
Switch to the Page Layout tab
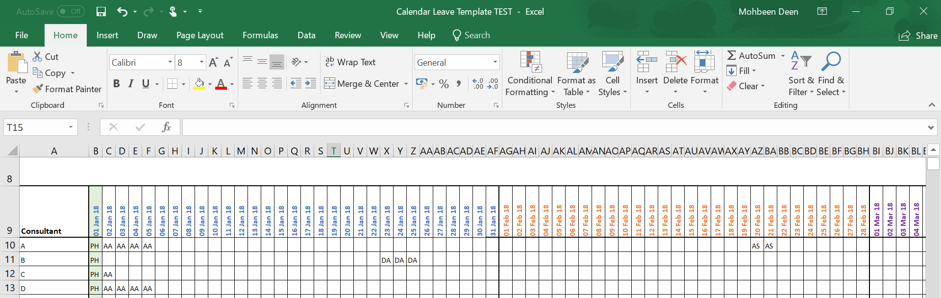point(199,35)
